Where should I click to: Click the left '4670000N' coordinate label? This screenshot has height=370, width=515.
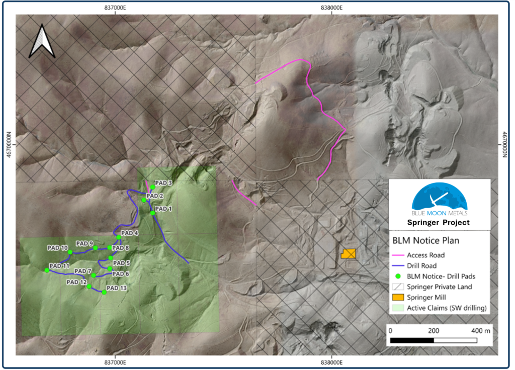(x=9, y=145)
